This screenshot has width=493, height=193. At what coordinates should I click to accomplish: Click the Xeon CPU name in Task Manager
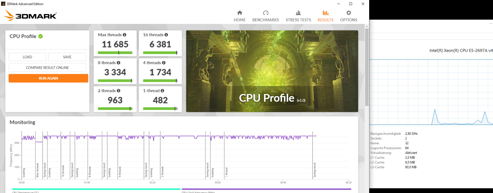(461, 50)
